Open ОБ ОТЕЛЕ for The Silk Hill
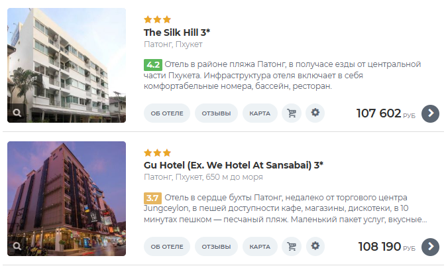Image resolution: width=446 pixels, height=268 pixels. (x=167, y=113)
